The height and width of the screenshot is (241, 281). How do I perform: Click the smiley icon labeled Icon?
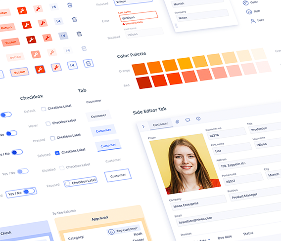249,12
